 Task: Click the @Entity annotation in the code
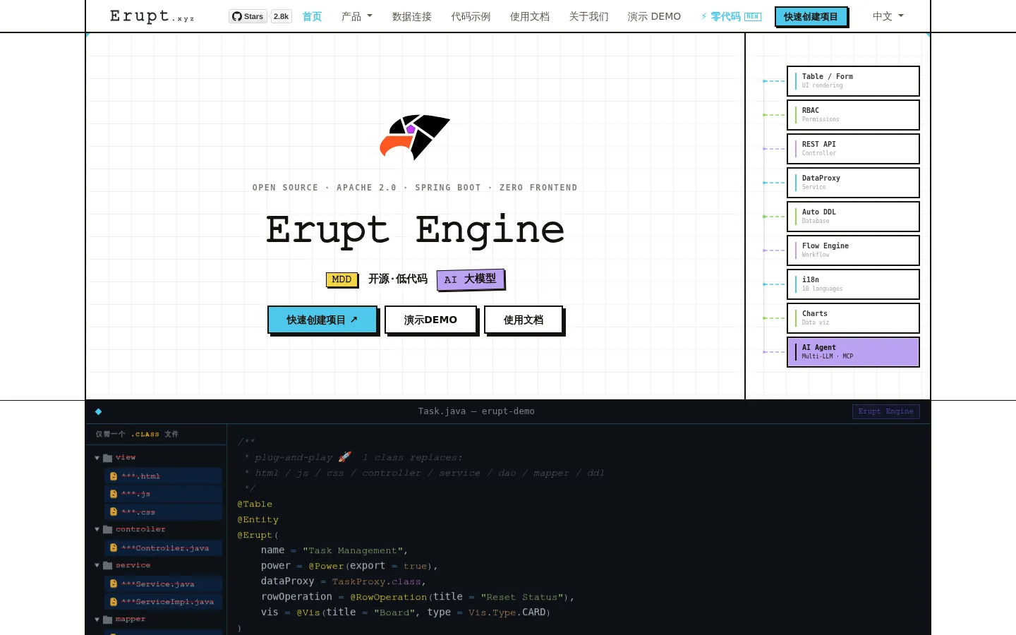(x=258, y=519)
